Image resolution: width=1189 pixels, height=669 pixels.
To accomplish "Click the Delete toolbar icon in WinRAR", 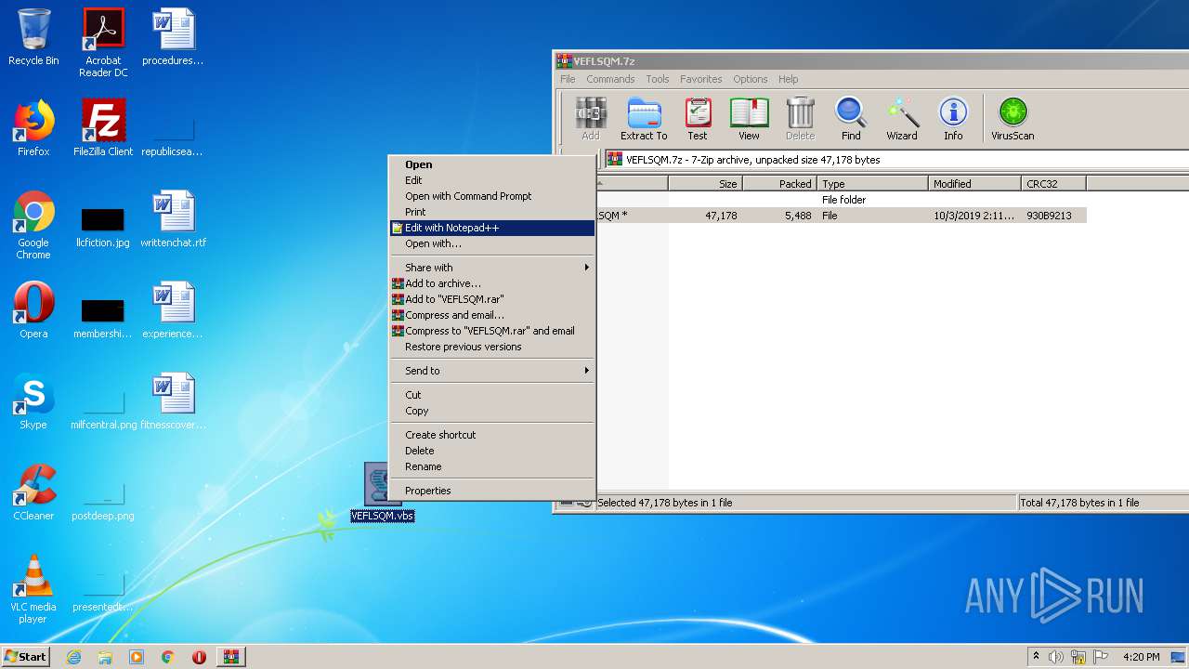I will (x=800, y=119).
